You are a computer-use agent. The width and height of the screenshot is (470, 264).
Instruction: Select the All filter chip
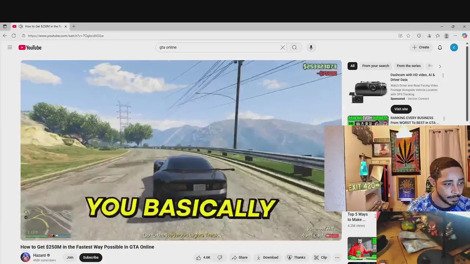tap(352, 66)
